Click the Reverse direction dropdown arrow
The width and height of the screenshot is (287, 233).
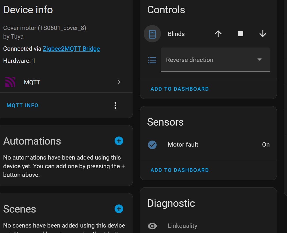(x=259, y=60)
